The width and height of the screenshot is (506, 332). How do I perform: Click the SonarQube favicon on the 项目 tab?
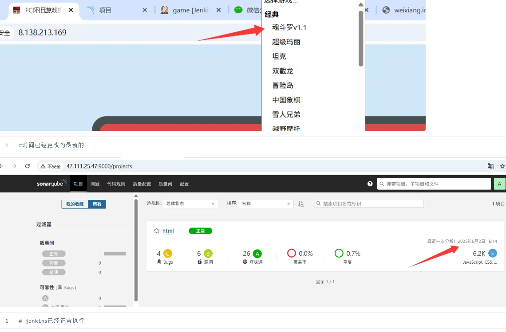pos(91,10)
